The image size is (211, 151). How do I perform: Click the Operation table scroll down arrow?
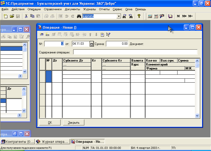(197, 115)
